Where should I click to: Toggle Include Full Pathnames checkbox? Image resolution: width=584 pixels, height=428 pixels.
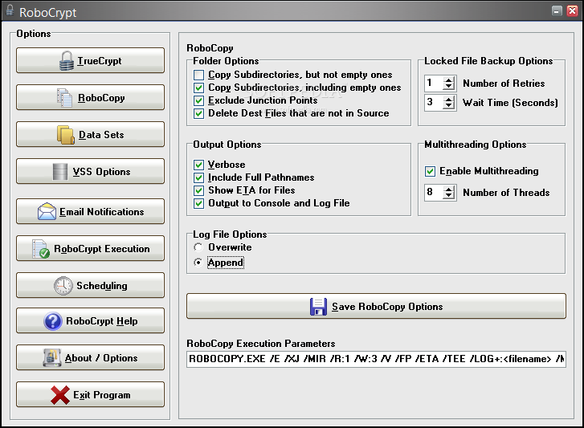point(199,177)
